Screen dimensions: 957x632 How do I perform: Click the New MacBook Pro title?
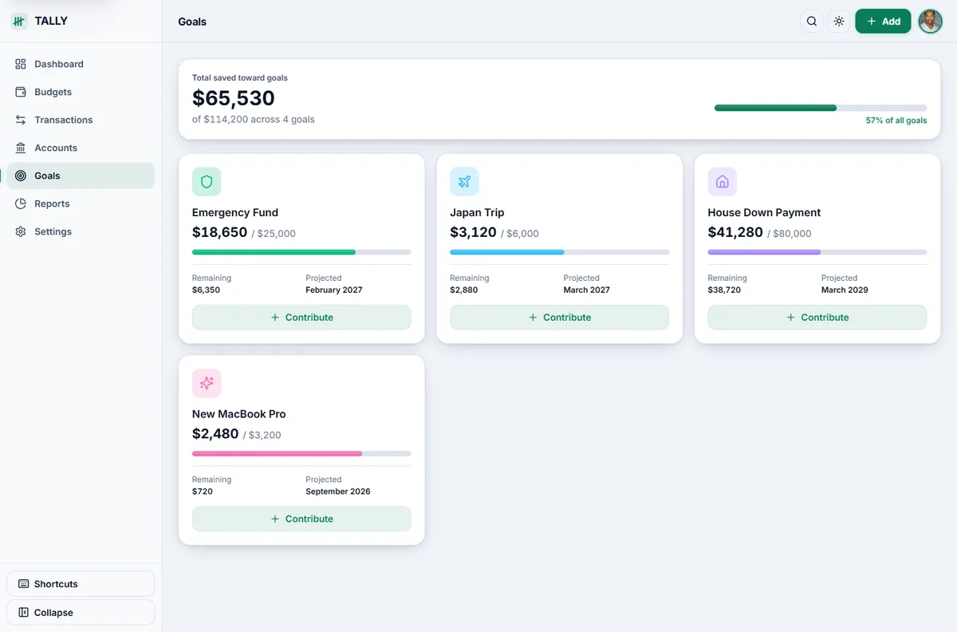pos(238,414)
